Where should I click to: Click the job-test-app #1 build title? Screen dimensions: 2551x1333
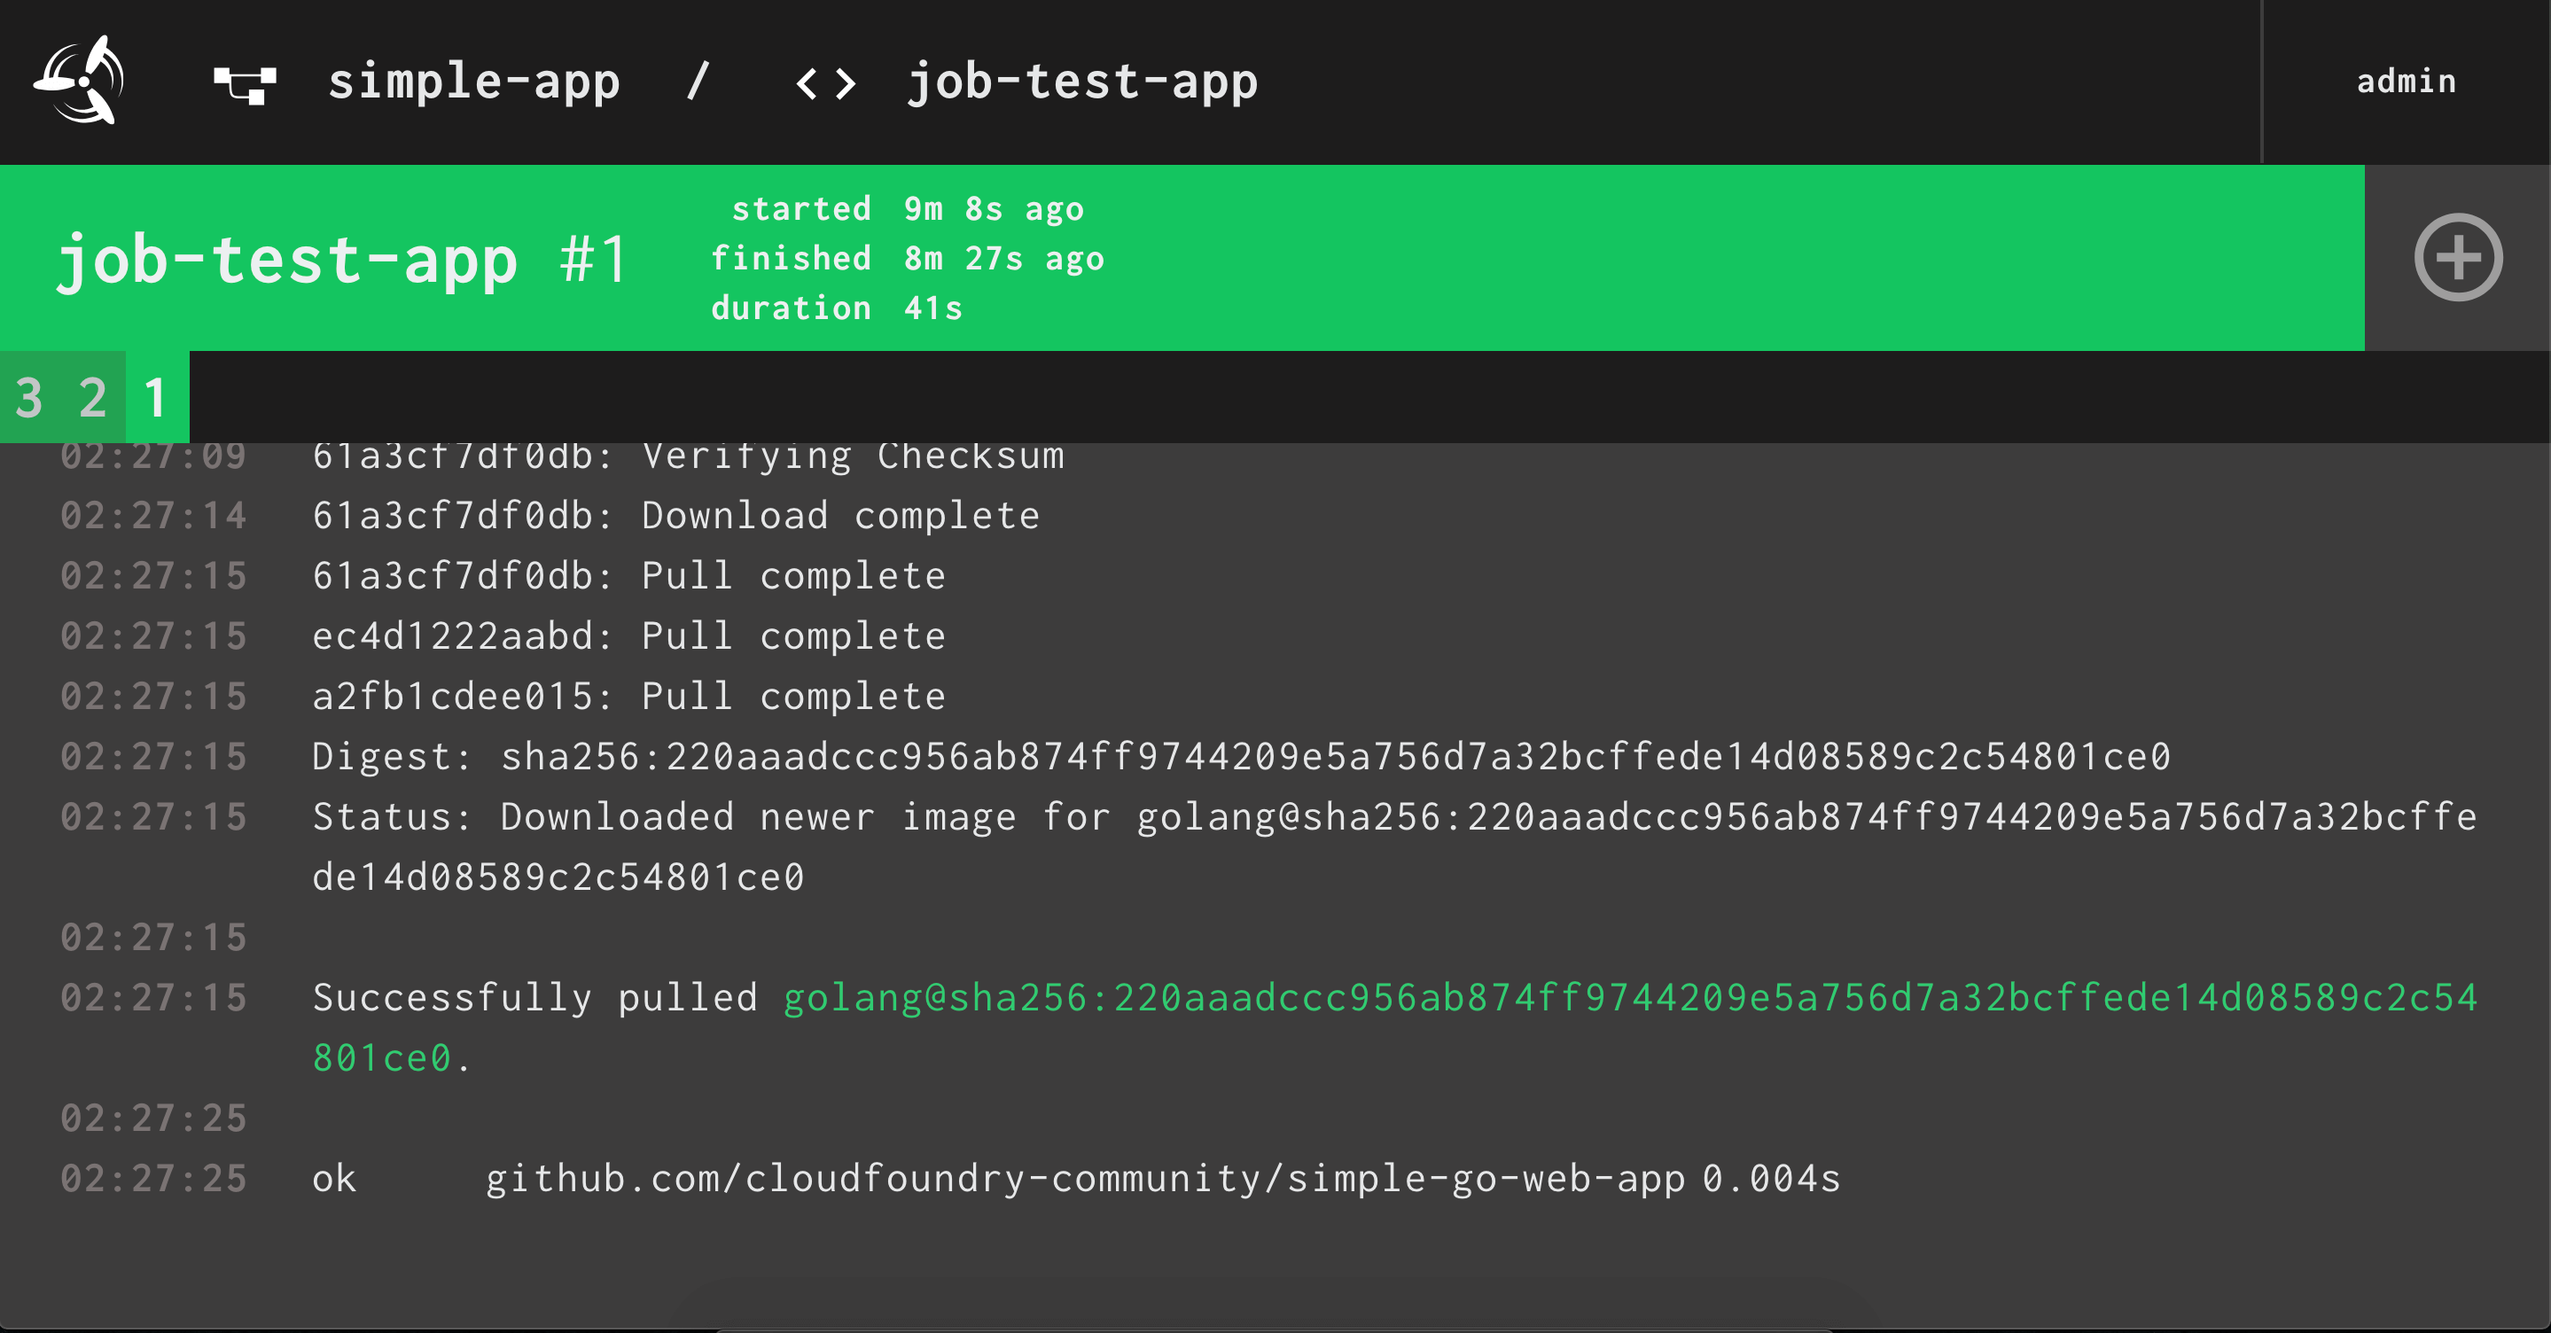pyautogui.click(x=343, y=260)
